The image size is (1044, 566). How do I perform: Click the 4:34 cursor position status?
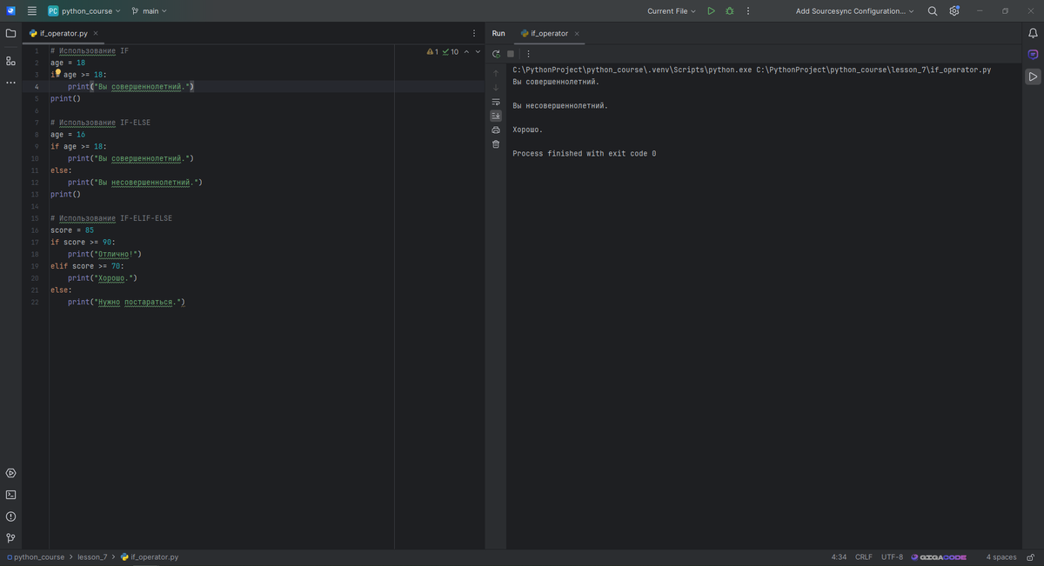(x=839, y=557)
